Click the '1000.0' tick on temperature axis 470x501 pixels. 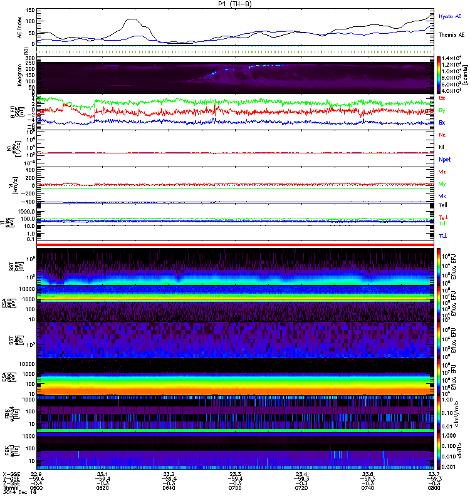point(26,211)
